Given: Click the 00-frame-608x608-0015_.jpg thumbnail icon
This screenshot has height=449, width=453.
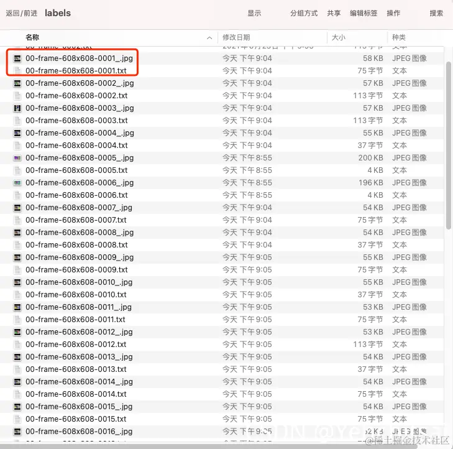Looking at the screenshot, I should coord(17,407).
